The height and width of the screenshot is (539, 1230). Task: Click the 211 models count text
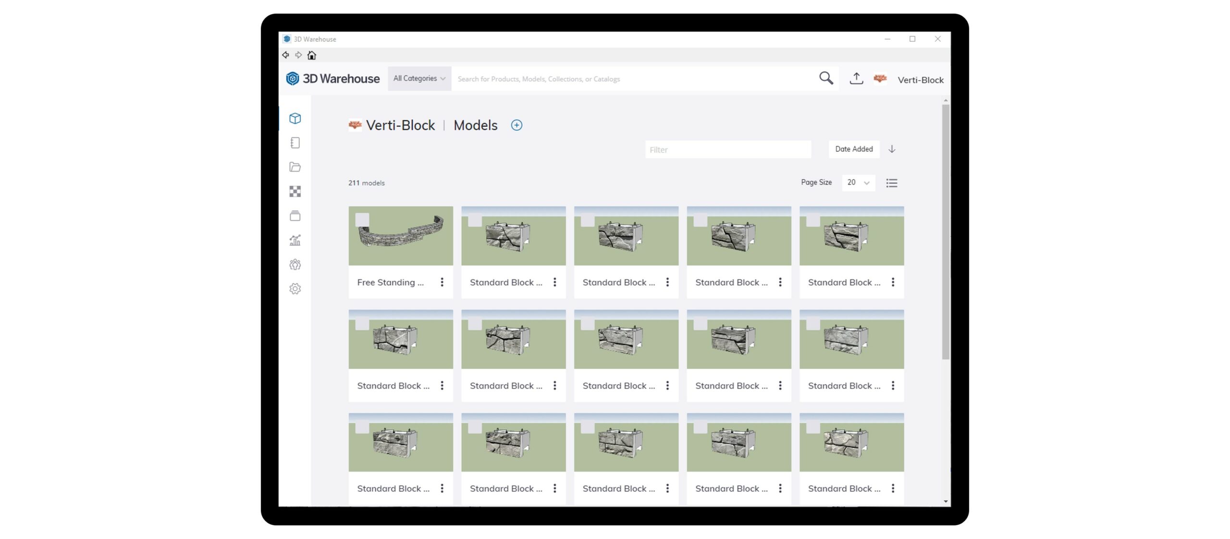tap(366, 183)
